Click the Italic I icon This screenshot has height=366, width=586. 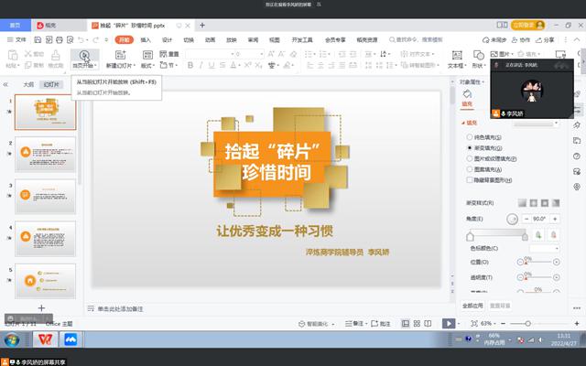tap(201, 65)
